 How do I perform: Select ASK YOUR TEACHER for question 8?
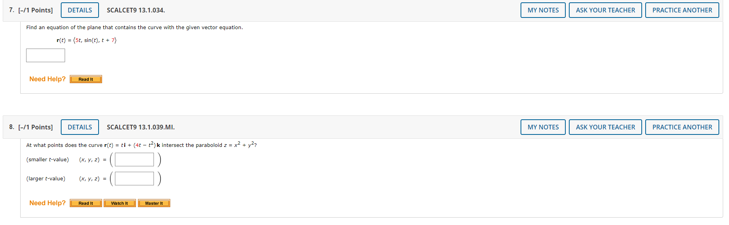(x=605, y=127)
